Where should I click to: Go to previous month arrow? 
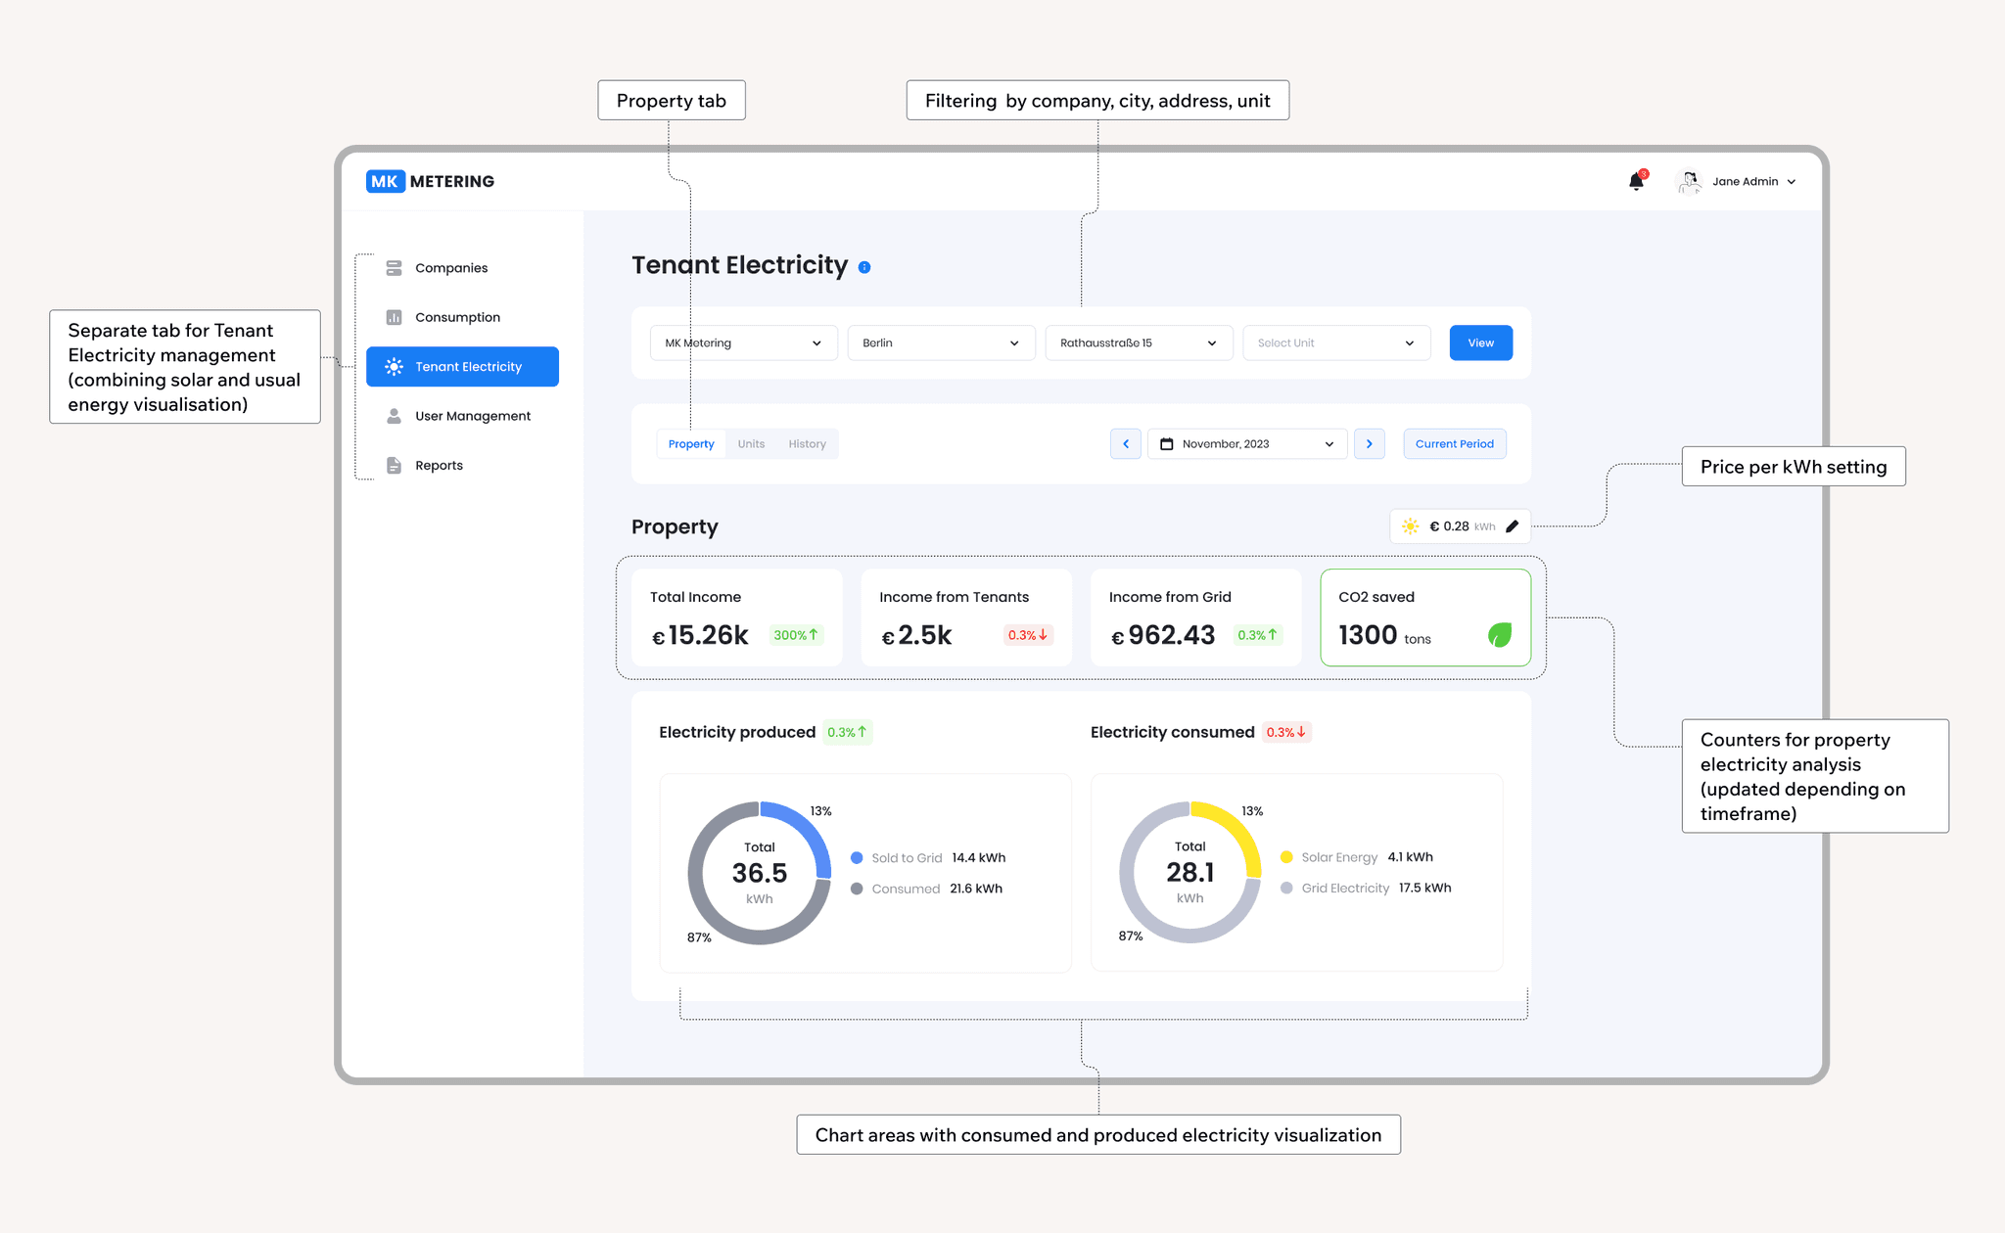tap(1126, 444)
